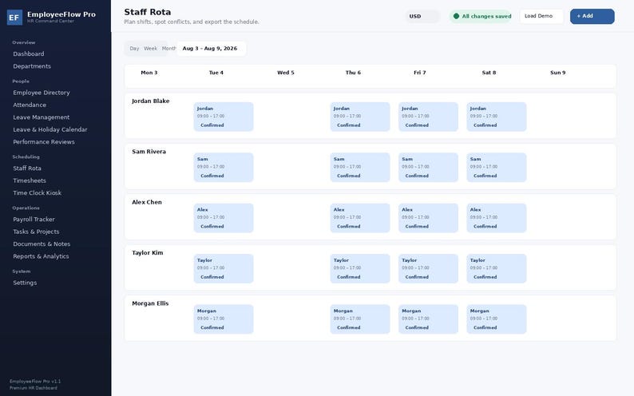Click the Thu 6 column header
Screen dimensions: 634x396
point(353,73)
